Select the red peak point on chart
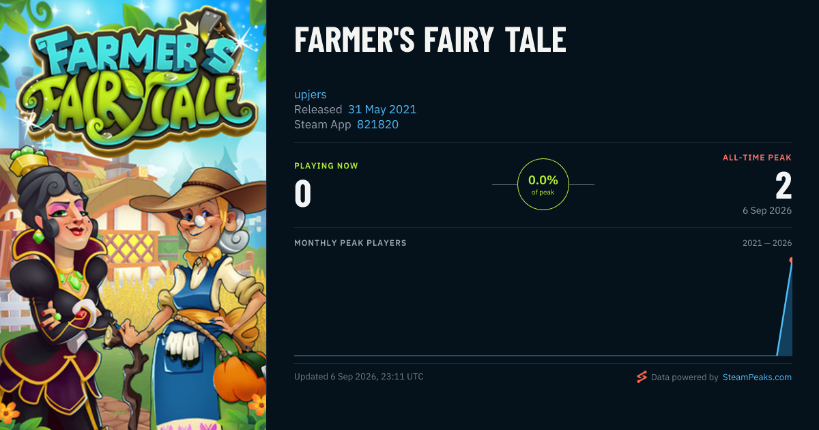The height and width of the screenshot is (430, 819). click(791, 260)
